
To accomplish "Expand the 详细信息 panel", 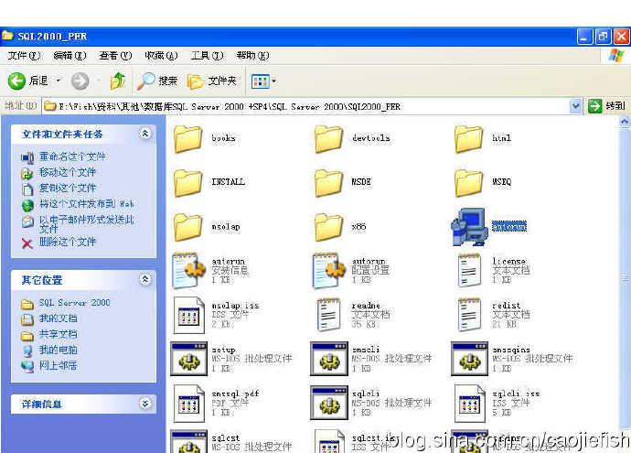I will coord(145,404).
